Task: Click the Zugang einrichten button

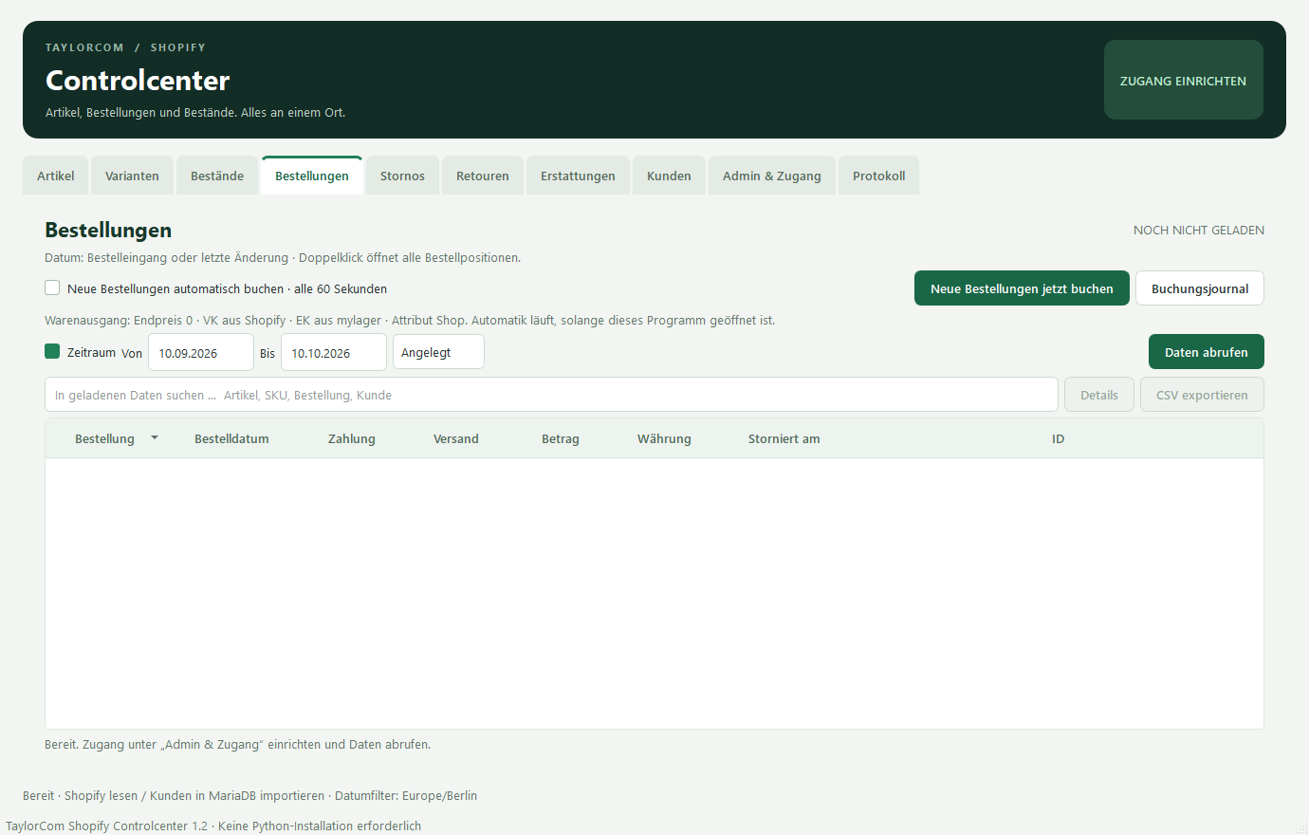Action: point(1184,80)
